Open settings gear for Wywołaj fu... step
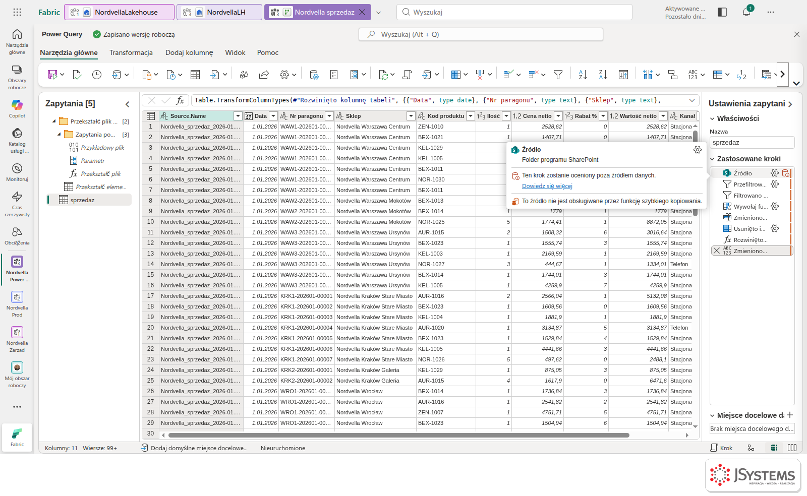 [x=775, y=206]
